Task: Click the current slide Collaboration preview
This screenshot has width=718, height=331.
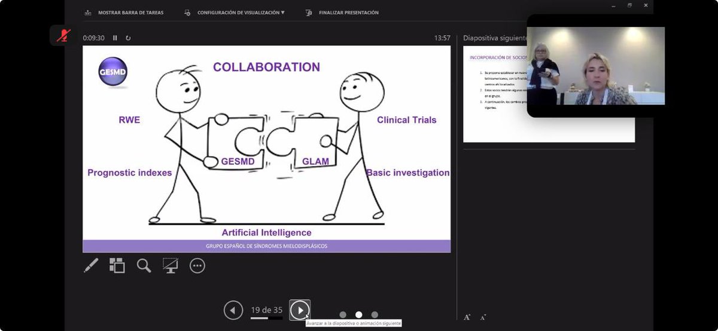Action: tap(266, 149)
